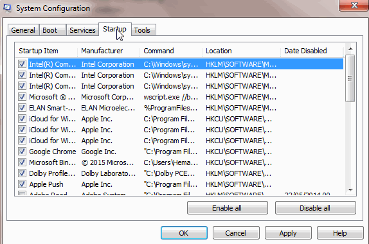Screen dimensions: 369x244
Task: Click the Apply button
Action: point(288,233)
